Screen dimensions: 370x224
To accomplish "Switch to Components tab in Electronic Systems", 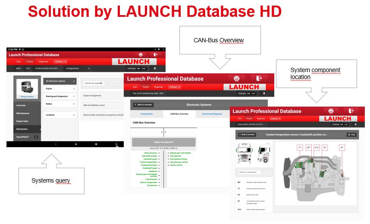I will pyautogui.click(x=147, y=114).
